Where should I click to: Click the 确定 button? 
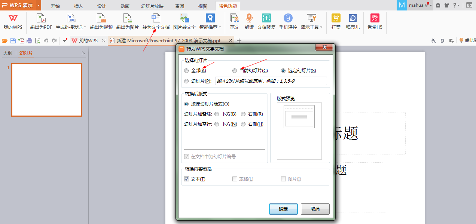coord(283,209)
